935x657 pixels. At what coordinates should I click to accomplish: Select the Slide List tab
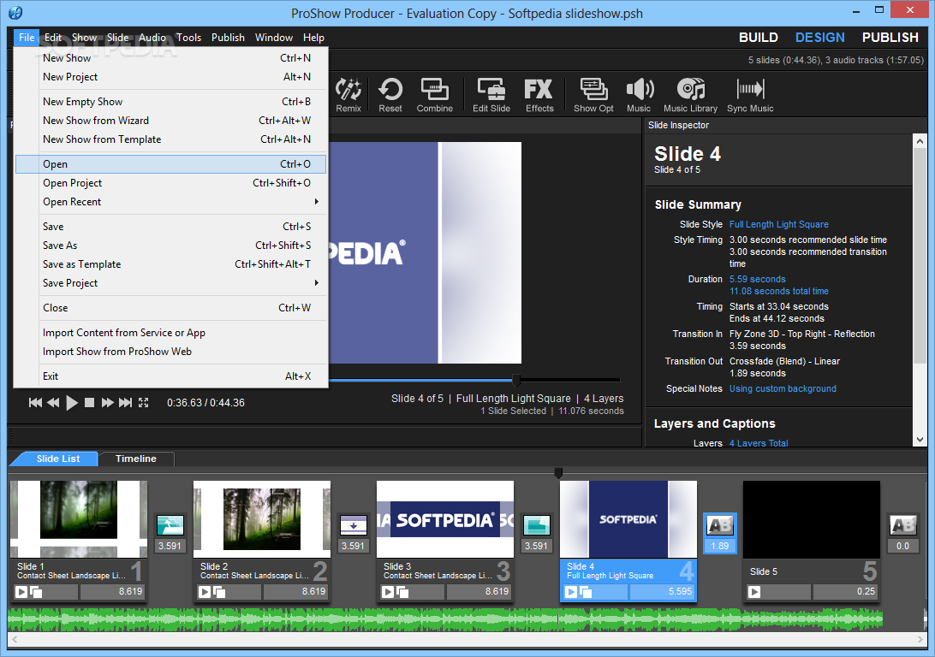coord(58,459)
